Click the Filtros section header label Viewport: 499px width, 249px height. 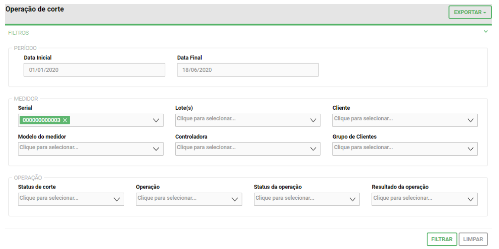click(x=19, y=33)
